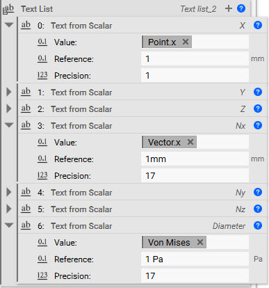This screenshot has width=269, height=288.
Task: Click Reference field containing 1mm
Action: 195,159
